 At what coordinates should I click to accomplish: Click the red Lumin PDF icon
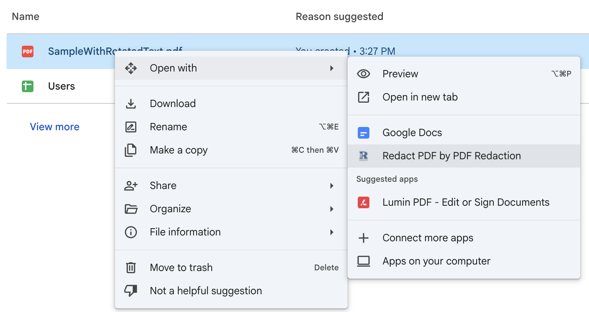364,202
